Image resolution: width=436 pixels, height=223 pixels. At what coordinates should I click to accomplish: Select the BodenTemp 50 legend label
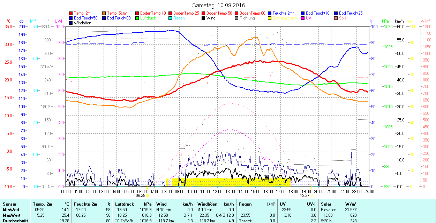pos(219,13)
